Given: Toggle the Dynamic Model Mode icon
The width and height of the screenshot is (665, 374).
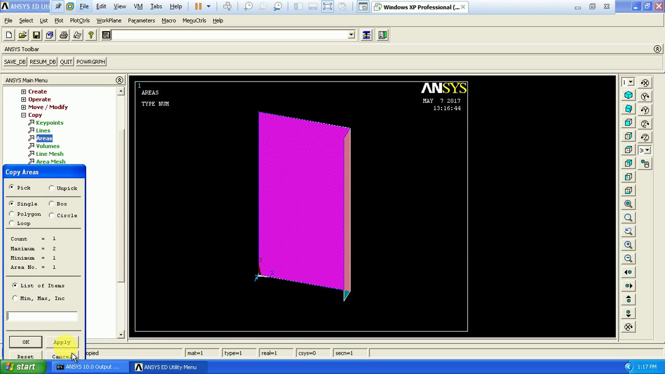Looking at the screenshot, I should 645,164.
